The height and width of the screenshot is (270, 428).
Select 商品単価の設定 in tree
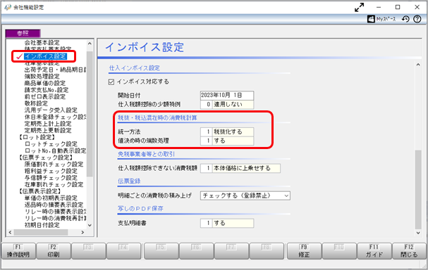pos(45,83)
